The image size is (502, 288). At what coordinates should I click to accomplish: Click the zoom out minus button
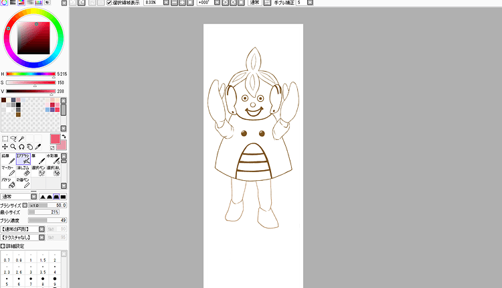175,3
